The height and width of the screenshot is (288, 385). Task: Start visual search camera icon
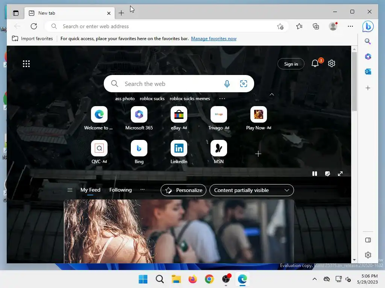244,84
